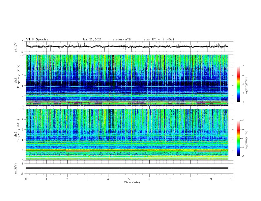Click the log(PSD) label beside ch.1 colorbar
Screen dimensions: 261x201
pos(246,86)
